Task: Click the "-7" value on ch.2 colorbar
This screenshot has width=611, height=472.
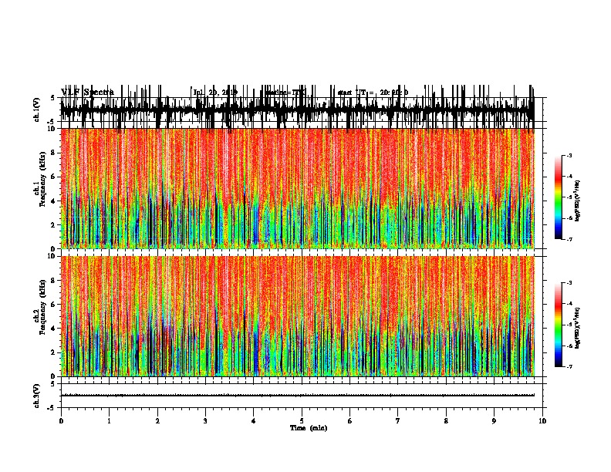Action: (569, 367)
